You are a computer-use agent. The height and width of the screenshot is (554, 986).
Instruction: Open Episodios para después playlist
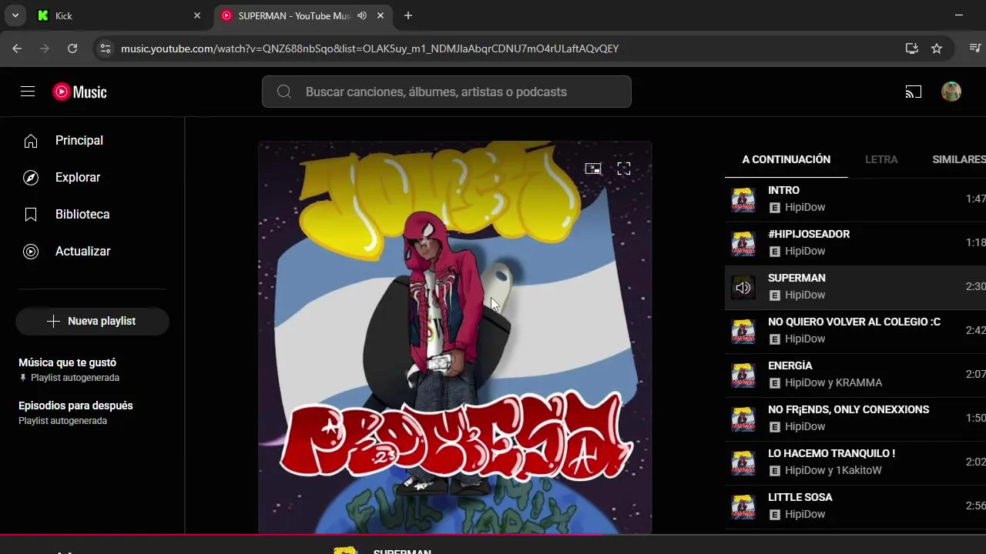(x=92, y=412)
